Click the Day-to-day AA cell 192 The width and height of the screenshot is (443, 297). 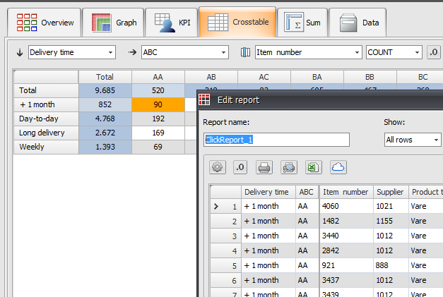(x=158, y=119)
